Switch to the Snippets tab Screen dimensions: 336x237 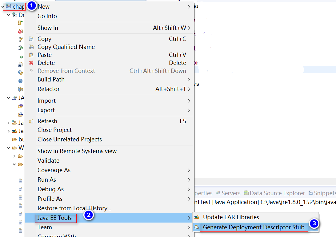pyautogui.click(x=322, y=193)
